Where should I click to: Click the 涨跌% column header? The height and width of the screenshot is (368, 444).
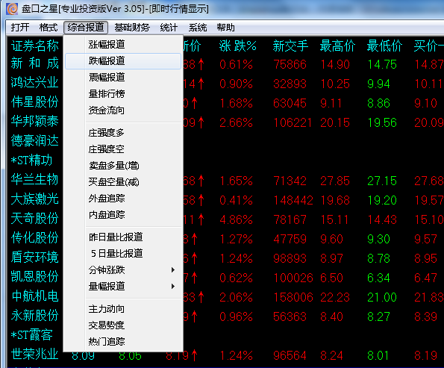pyautogui.click(x=238, y=46)
